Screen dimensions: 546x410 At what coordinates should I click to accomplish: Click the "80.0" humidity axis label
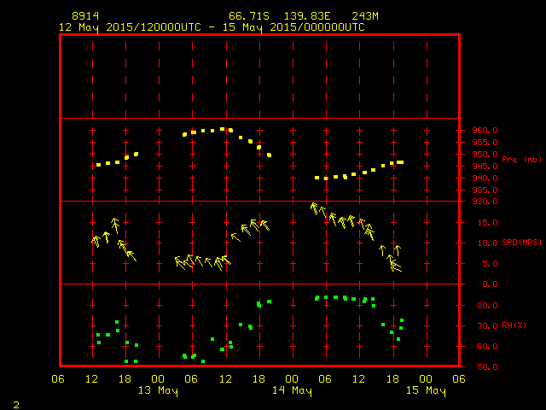(487, 306)
